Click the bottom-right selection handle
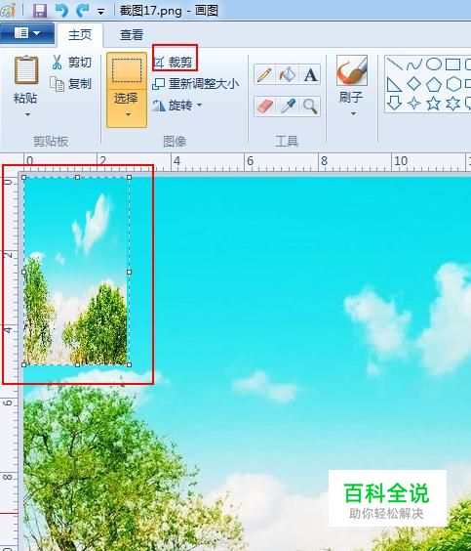Viewport: 471px width, 551px height. pos(129,365)
